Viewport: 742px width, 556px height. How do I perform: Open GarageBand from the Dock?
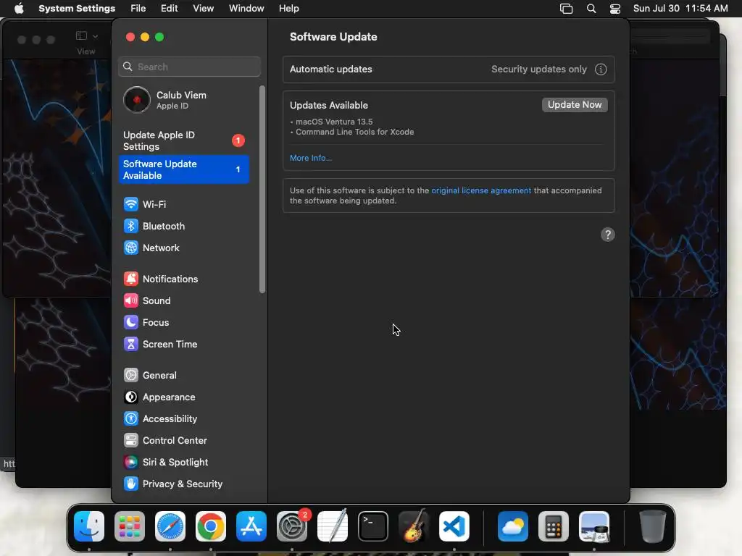click(414, 526)
